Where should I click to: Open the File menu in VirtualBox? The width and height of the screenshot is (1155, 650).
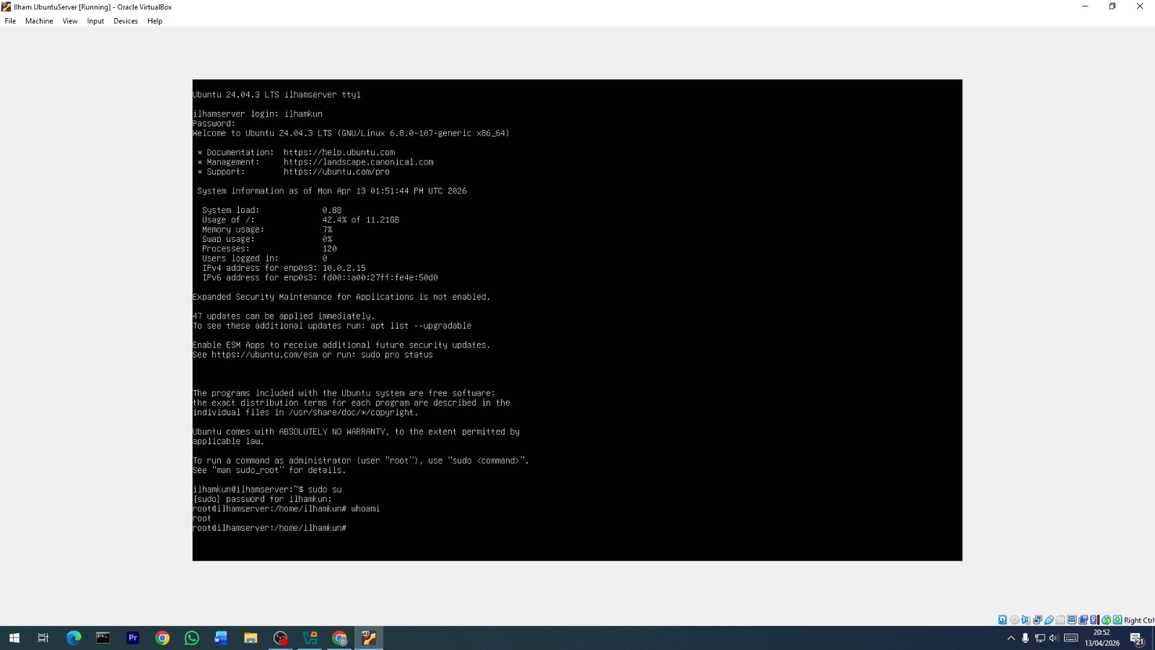tap(10, 21)
